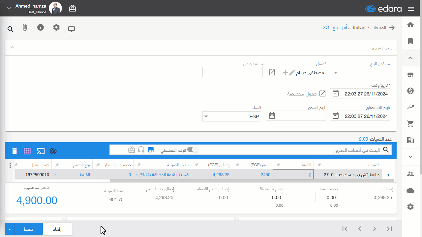Screen dimensions: 422x237
Task: Pin the نوع الخصم column
Action: [57, 165]
